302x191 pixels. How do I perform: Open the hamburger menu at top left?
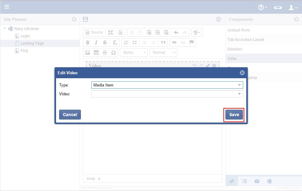[x=6, y=7]
